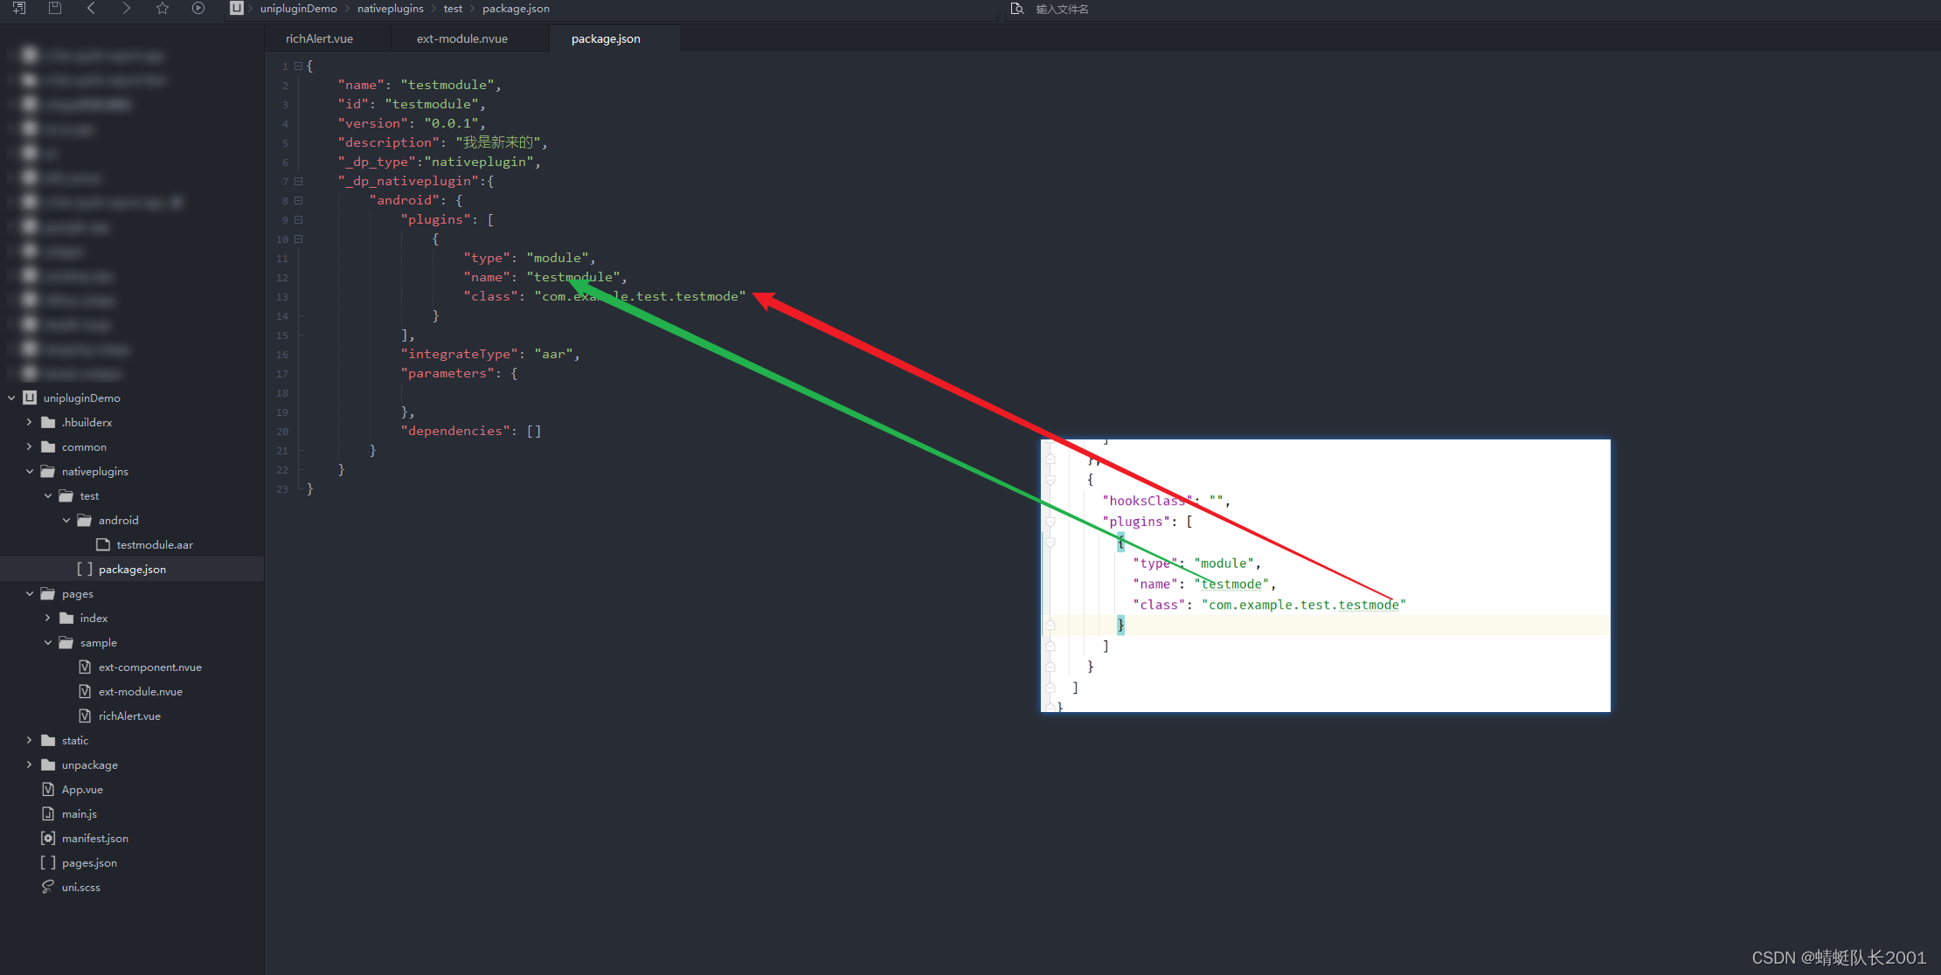Expand the index folder chevron
Viewport: 1941px width, 975px height.
48,618
